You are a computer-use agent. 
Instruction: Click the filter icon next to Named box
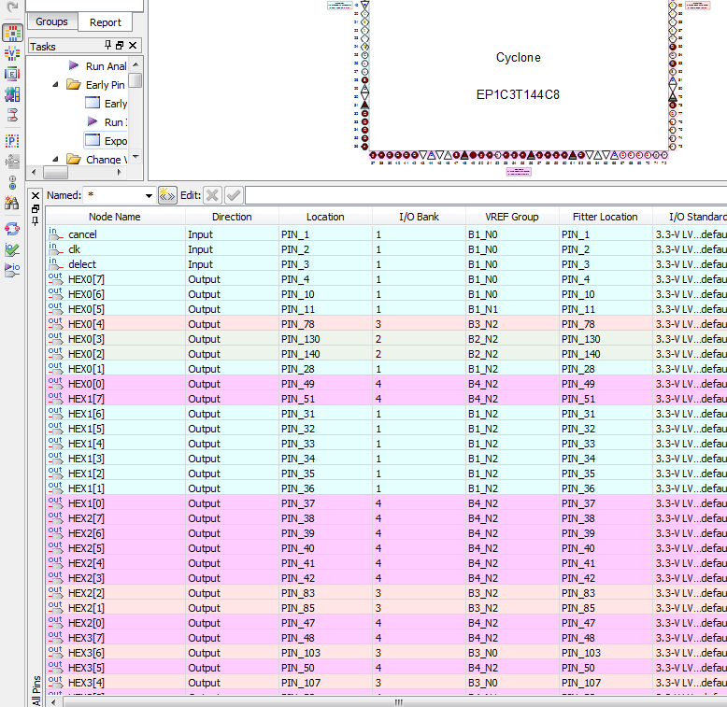tap(167, 195)
